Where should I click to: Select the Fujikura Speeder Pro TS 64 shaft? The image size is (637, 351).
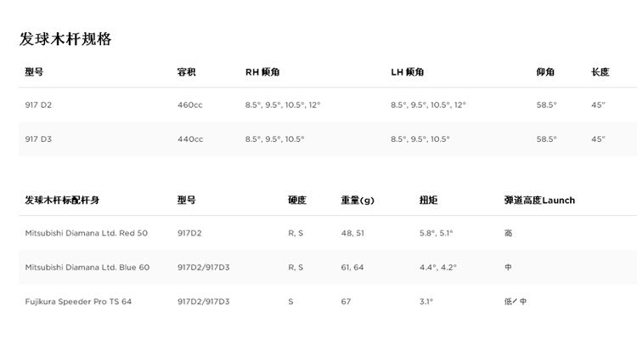78,301
